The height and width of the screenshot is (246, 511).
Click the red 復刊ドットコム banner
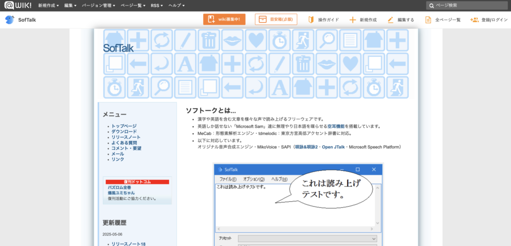pyautogui.click(x=137, y=182)
